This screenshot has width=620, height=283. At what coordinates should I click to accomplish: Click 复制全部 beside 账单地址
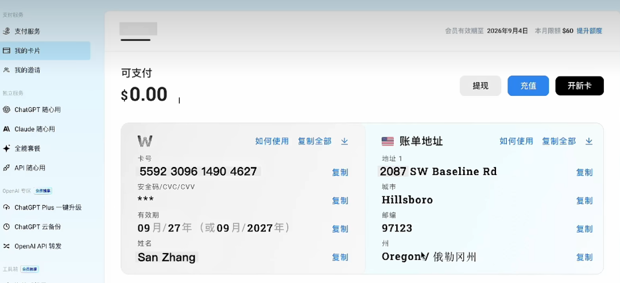click(559, 141)
